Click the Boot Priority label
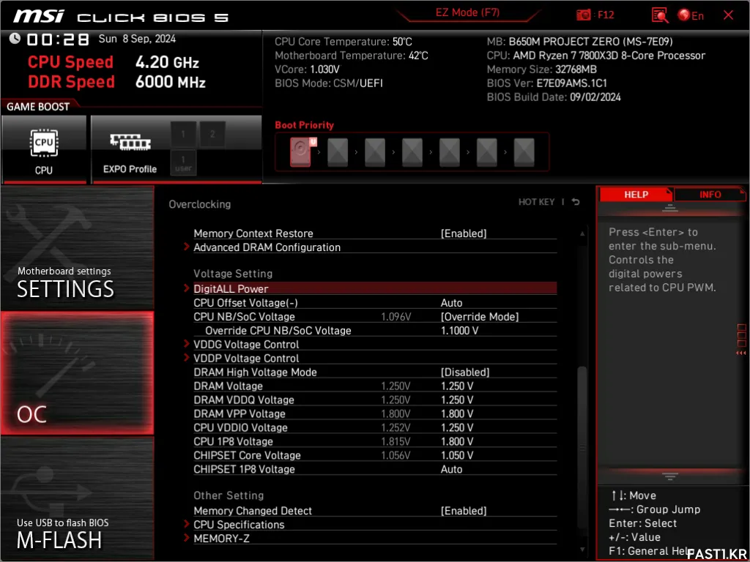Image resolution: width=750 pixels, height=562 pixels. coord(304,125)
